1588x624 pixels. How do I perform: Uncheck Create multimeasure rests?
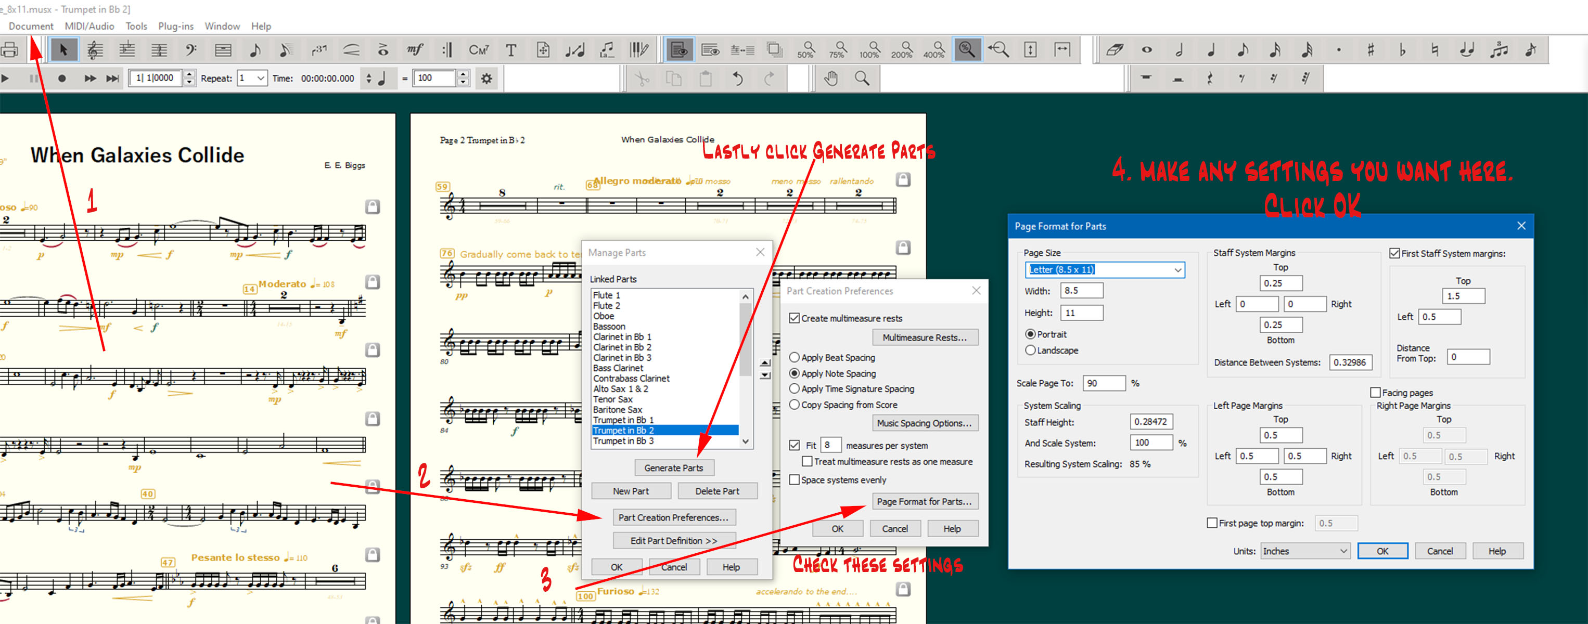coord(795,318)
